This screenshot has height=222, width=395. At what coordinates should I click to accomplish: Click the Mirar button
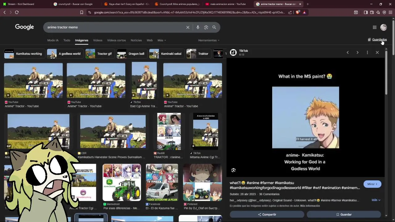372,184
